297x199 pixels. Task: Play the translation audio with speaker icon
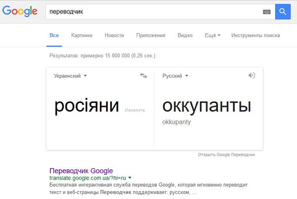(x=252, y=75)
